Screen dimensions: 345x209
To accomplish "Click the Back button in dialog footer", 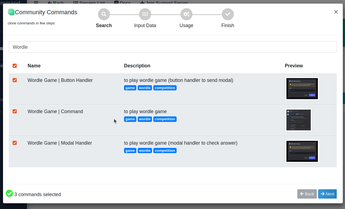I will point(307,194).
